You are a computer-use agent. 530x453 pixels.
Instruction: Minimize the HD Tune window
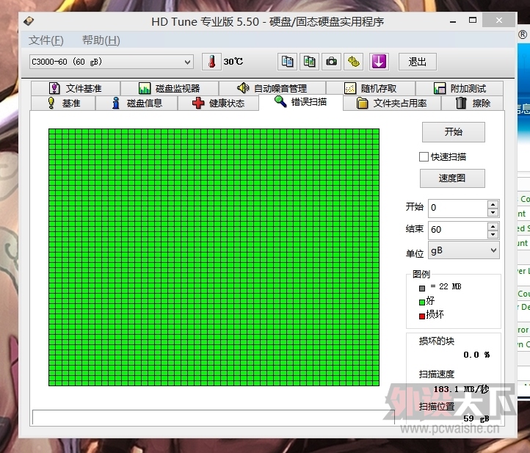tap(453, 21)
